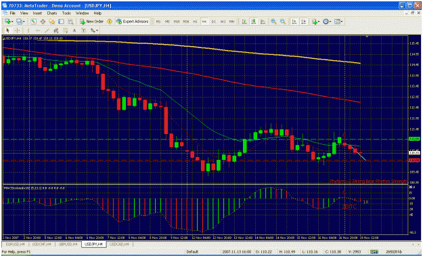Image resolution: width=423 pixels, height=256 pixels.
Task: Open the Insert menu
Action: 37,13
